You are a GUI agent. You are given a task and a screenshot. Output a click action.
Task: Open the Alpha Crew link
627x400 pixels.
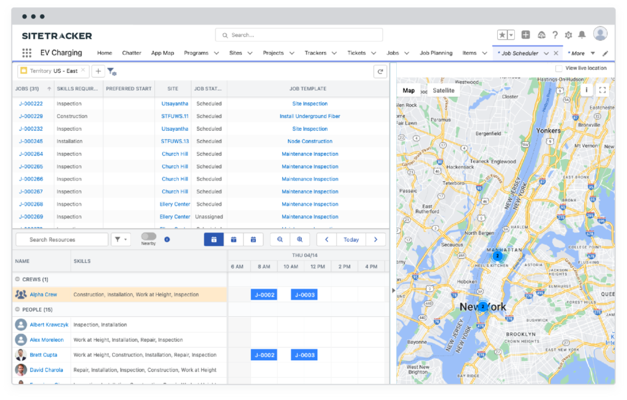[43, 295]
